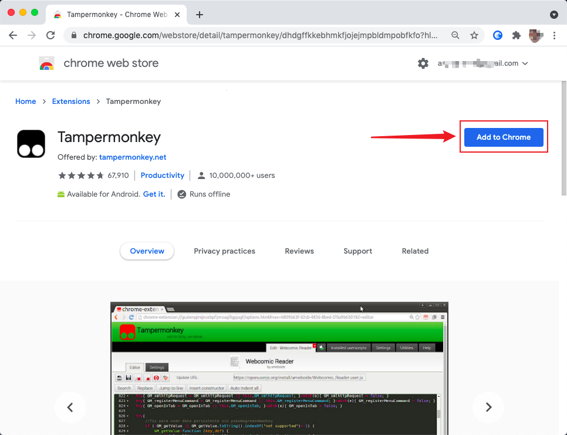Click the Get it link for Android

coord(154,194)
